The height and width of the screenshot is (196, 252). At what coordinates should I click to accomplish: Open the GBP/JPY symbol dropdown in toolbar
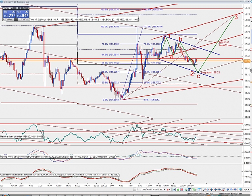coord(147,190)
